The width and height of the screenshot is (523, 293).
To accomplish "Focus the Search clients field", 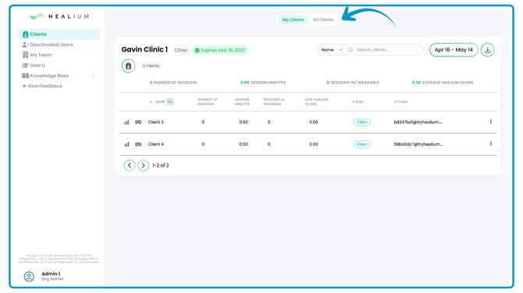I will [x=383, y=50].
